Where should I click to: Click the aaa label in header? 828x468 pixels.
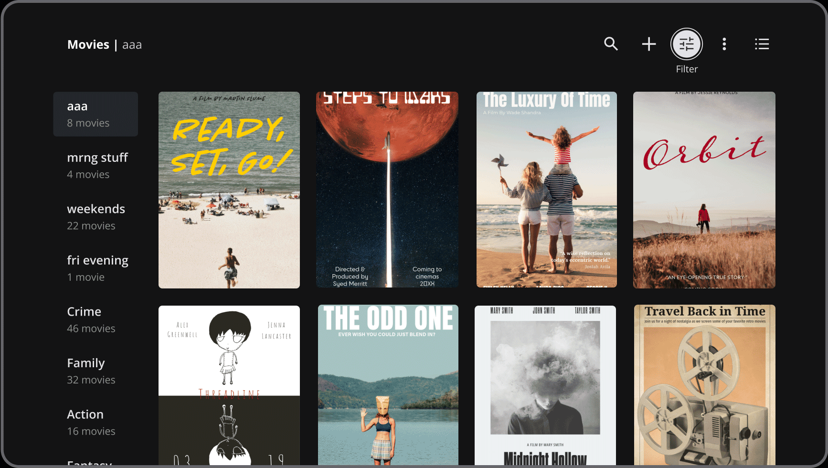132,45
